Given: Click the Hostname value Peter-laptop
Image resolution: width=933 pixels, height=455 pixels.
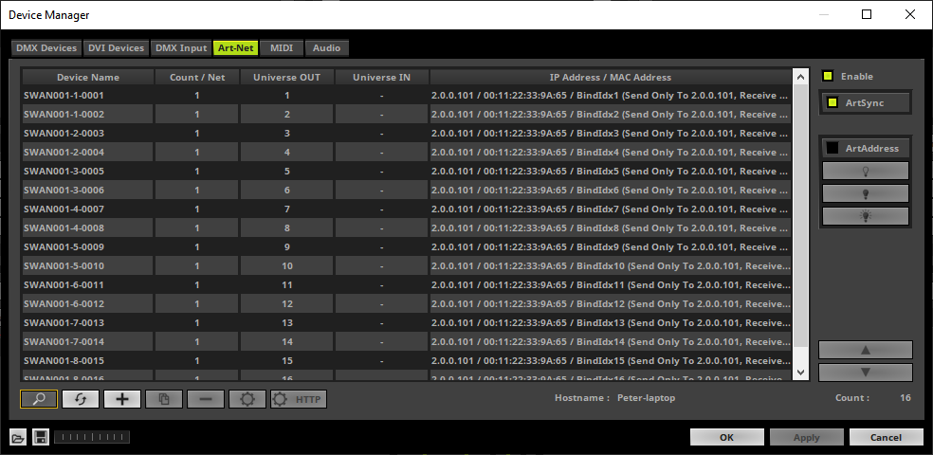Looking at the screenshot, I should [647, 398].
